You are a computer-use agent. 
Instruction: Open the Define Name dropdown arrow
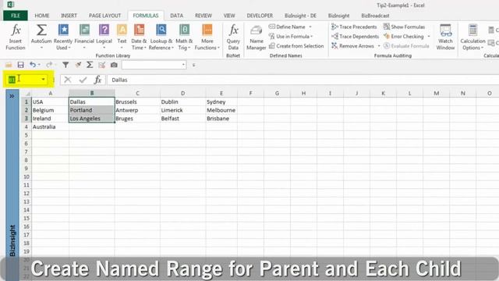(x=310, y=27)
